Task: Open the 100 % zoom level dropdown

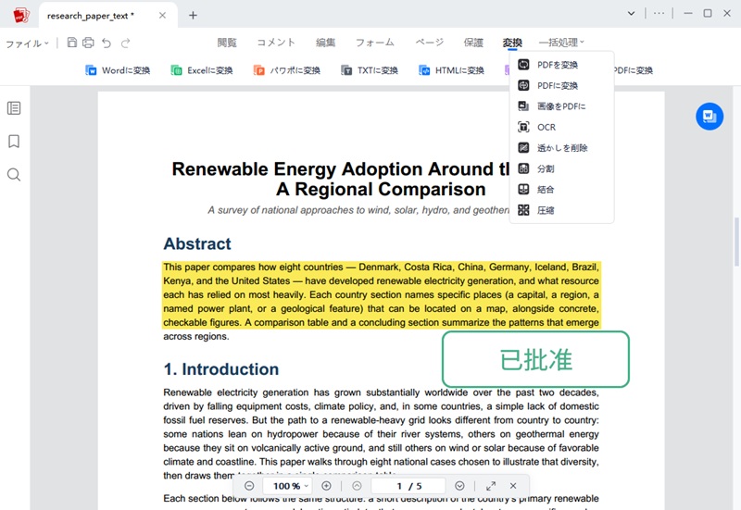Action: [x=286, y=485]
